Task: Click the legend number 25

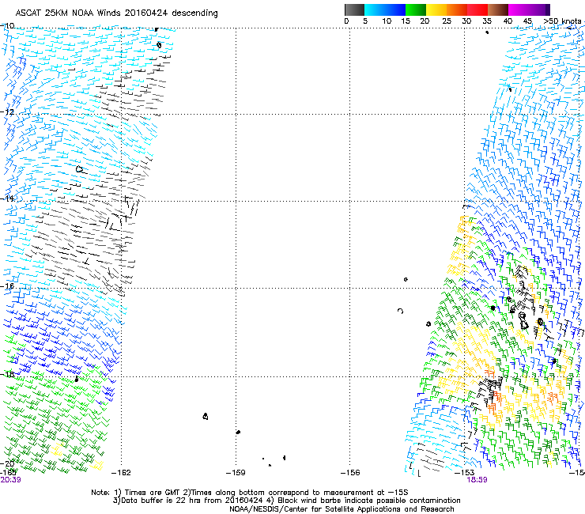Action: pyautogui.click(x=447, y=21)
